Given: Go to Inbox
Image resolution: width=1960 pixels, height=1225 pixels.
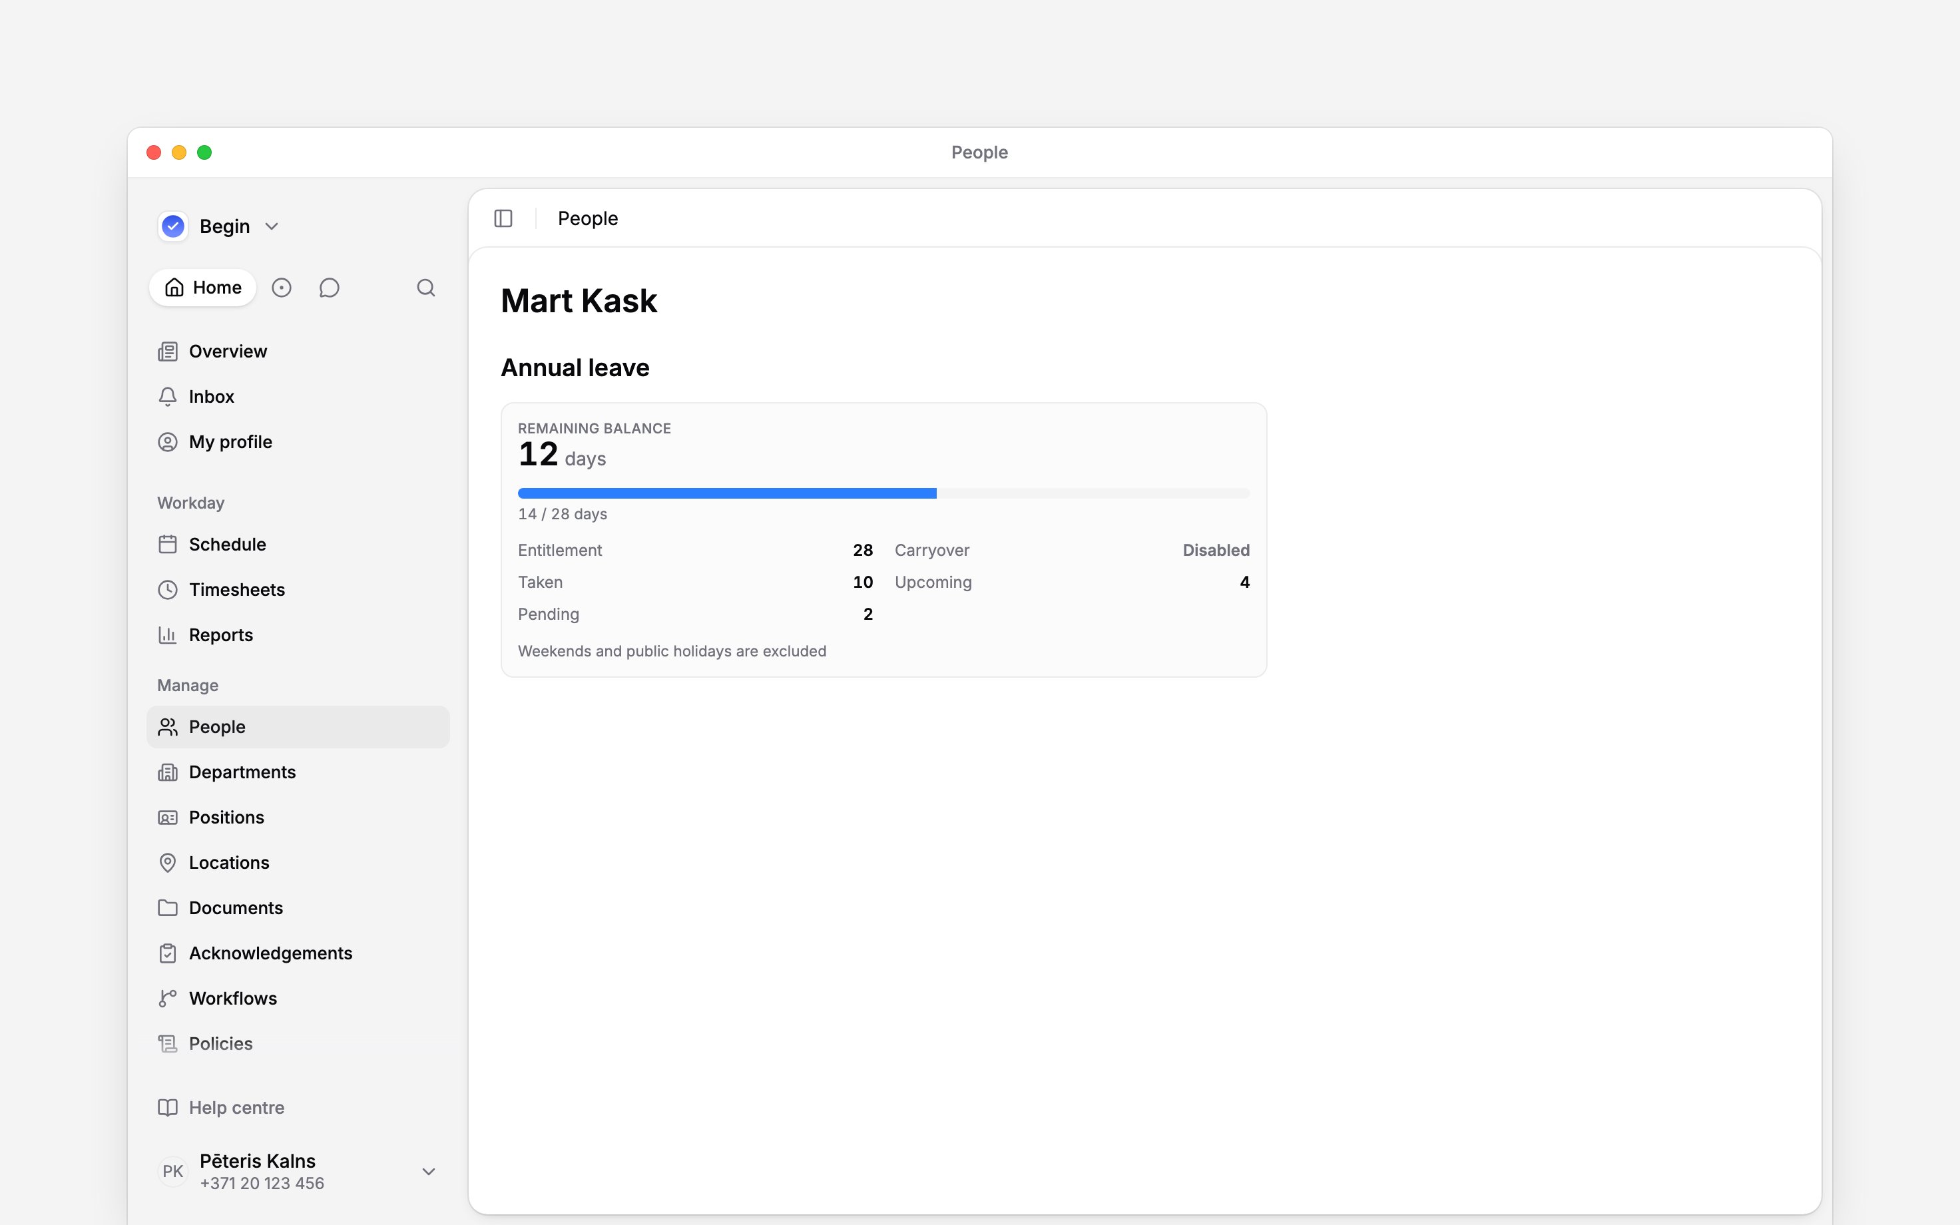Looking at the screenshot, I should pos(298,397).
